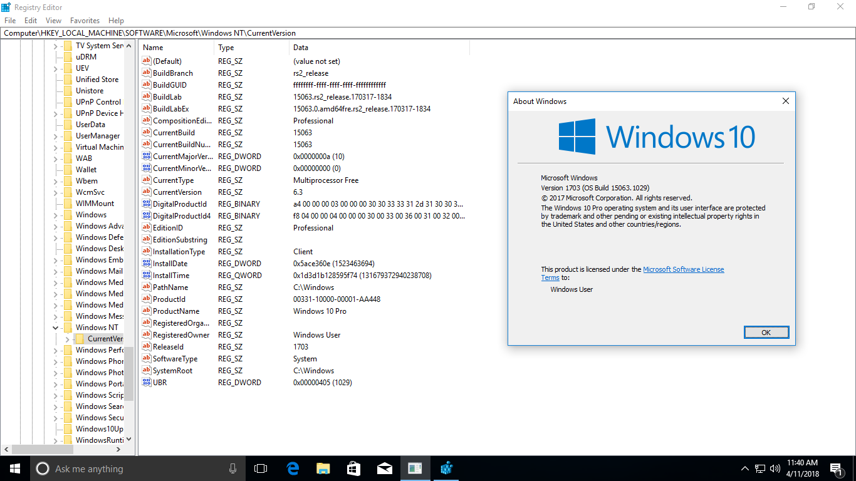Expand the Windows tree node
This screenshot has width=856, height=481.
(55, 215)
